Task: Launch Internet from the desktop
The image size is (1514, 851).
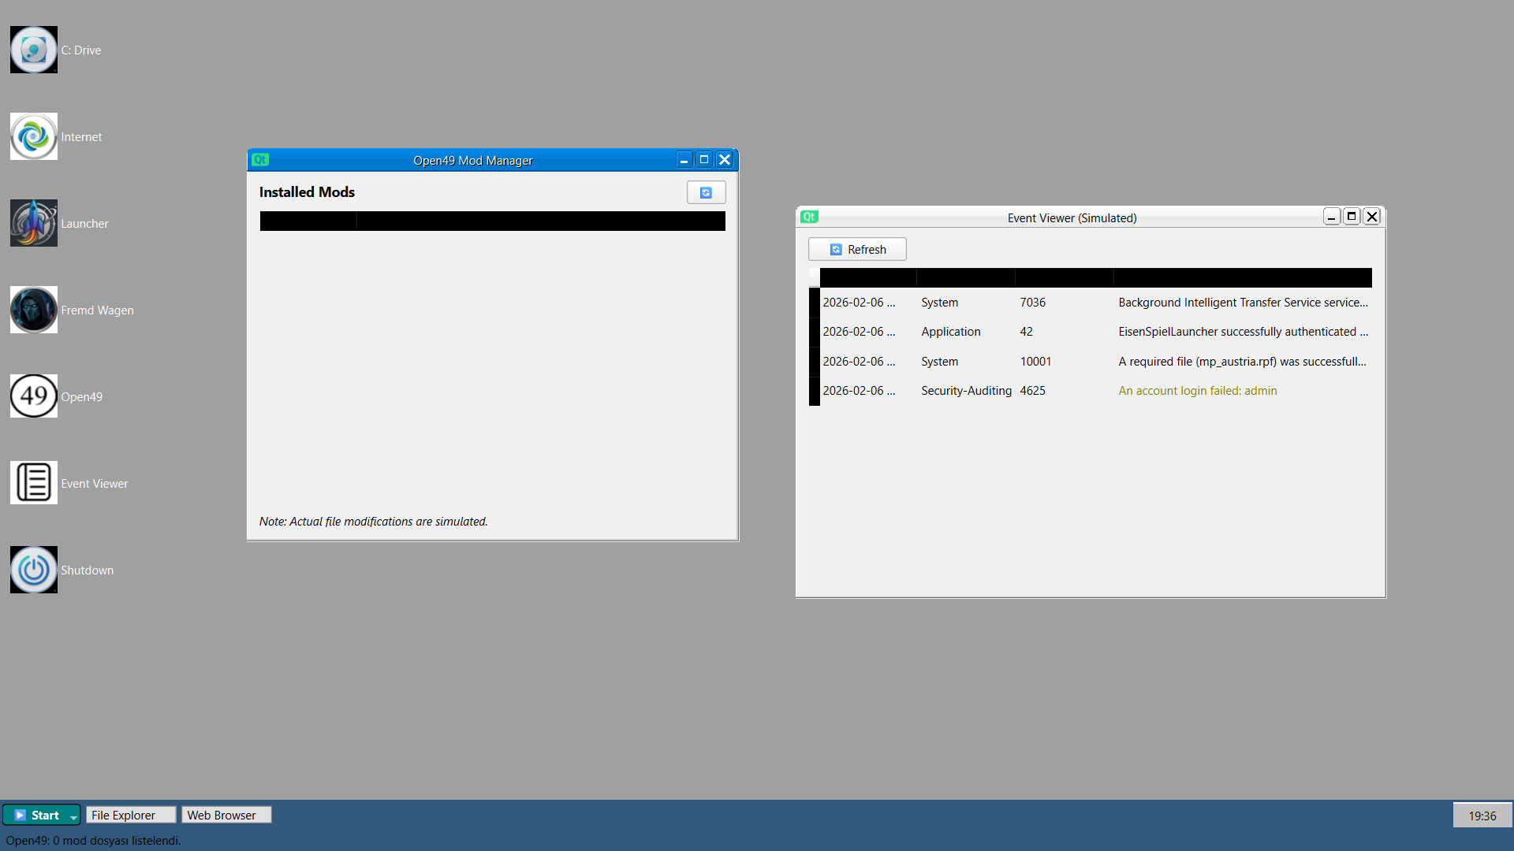Action: pyautogui.click(x=33, y=136)
